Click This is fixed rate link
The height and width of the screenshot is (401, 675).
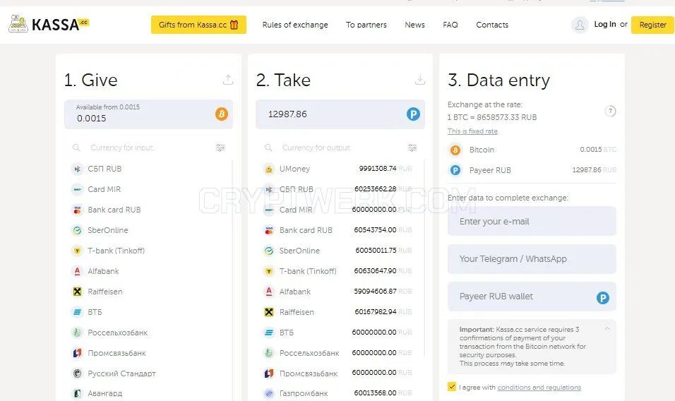(472, 131)
